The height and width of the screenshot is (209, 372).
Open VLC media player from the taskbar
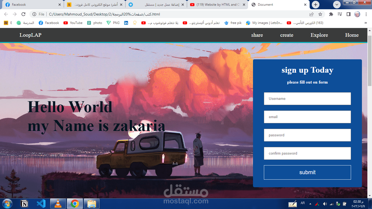(58, 204)
